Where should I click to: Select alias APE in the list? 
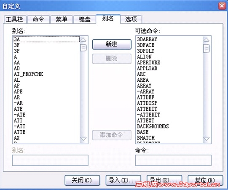tap(46, 91)
